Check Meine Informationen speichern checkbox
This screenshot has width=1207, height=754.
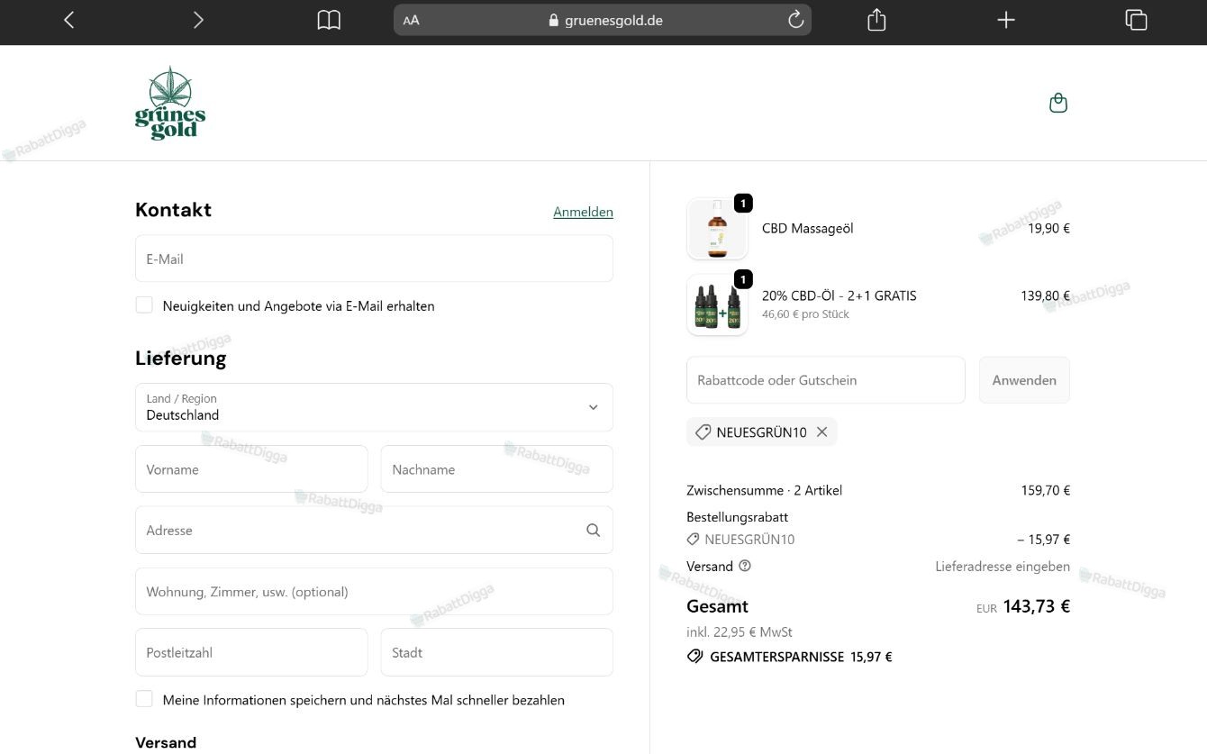[144, 699]
